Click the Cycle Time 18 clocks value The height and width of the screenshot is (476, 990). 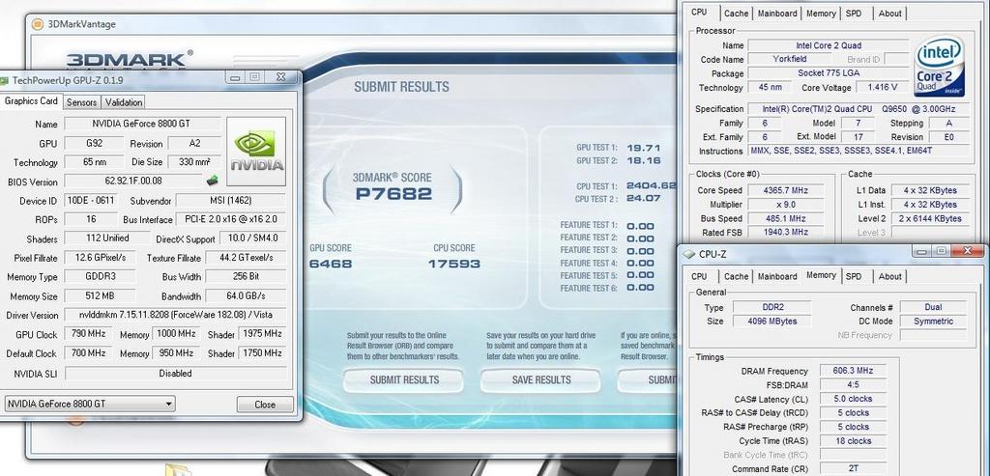coord(853,440)
